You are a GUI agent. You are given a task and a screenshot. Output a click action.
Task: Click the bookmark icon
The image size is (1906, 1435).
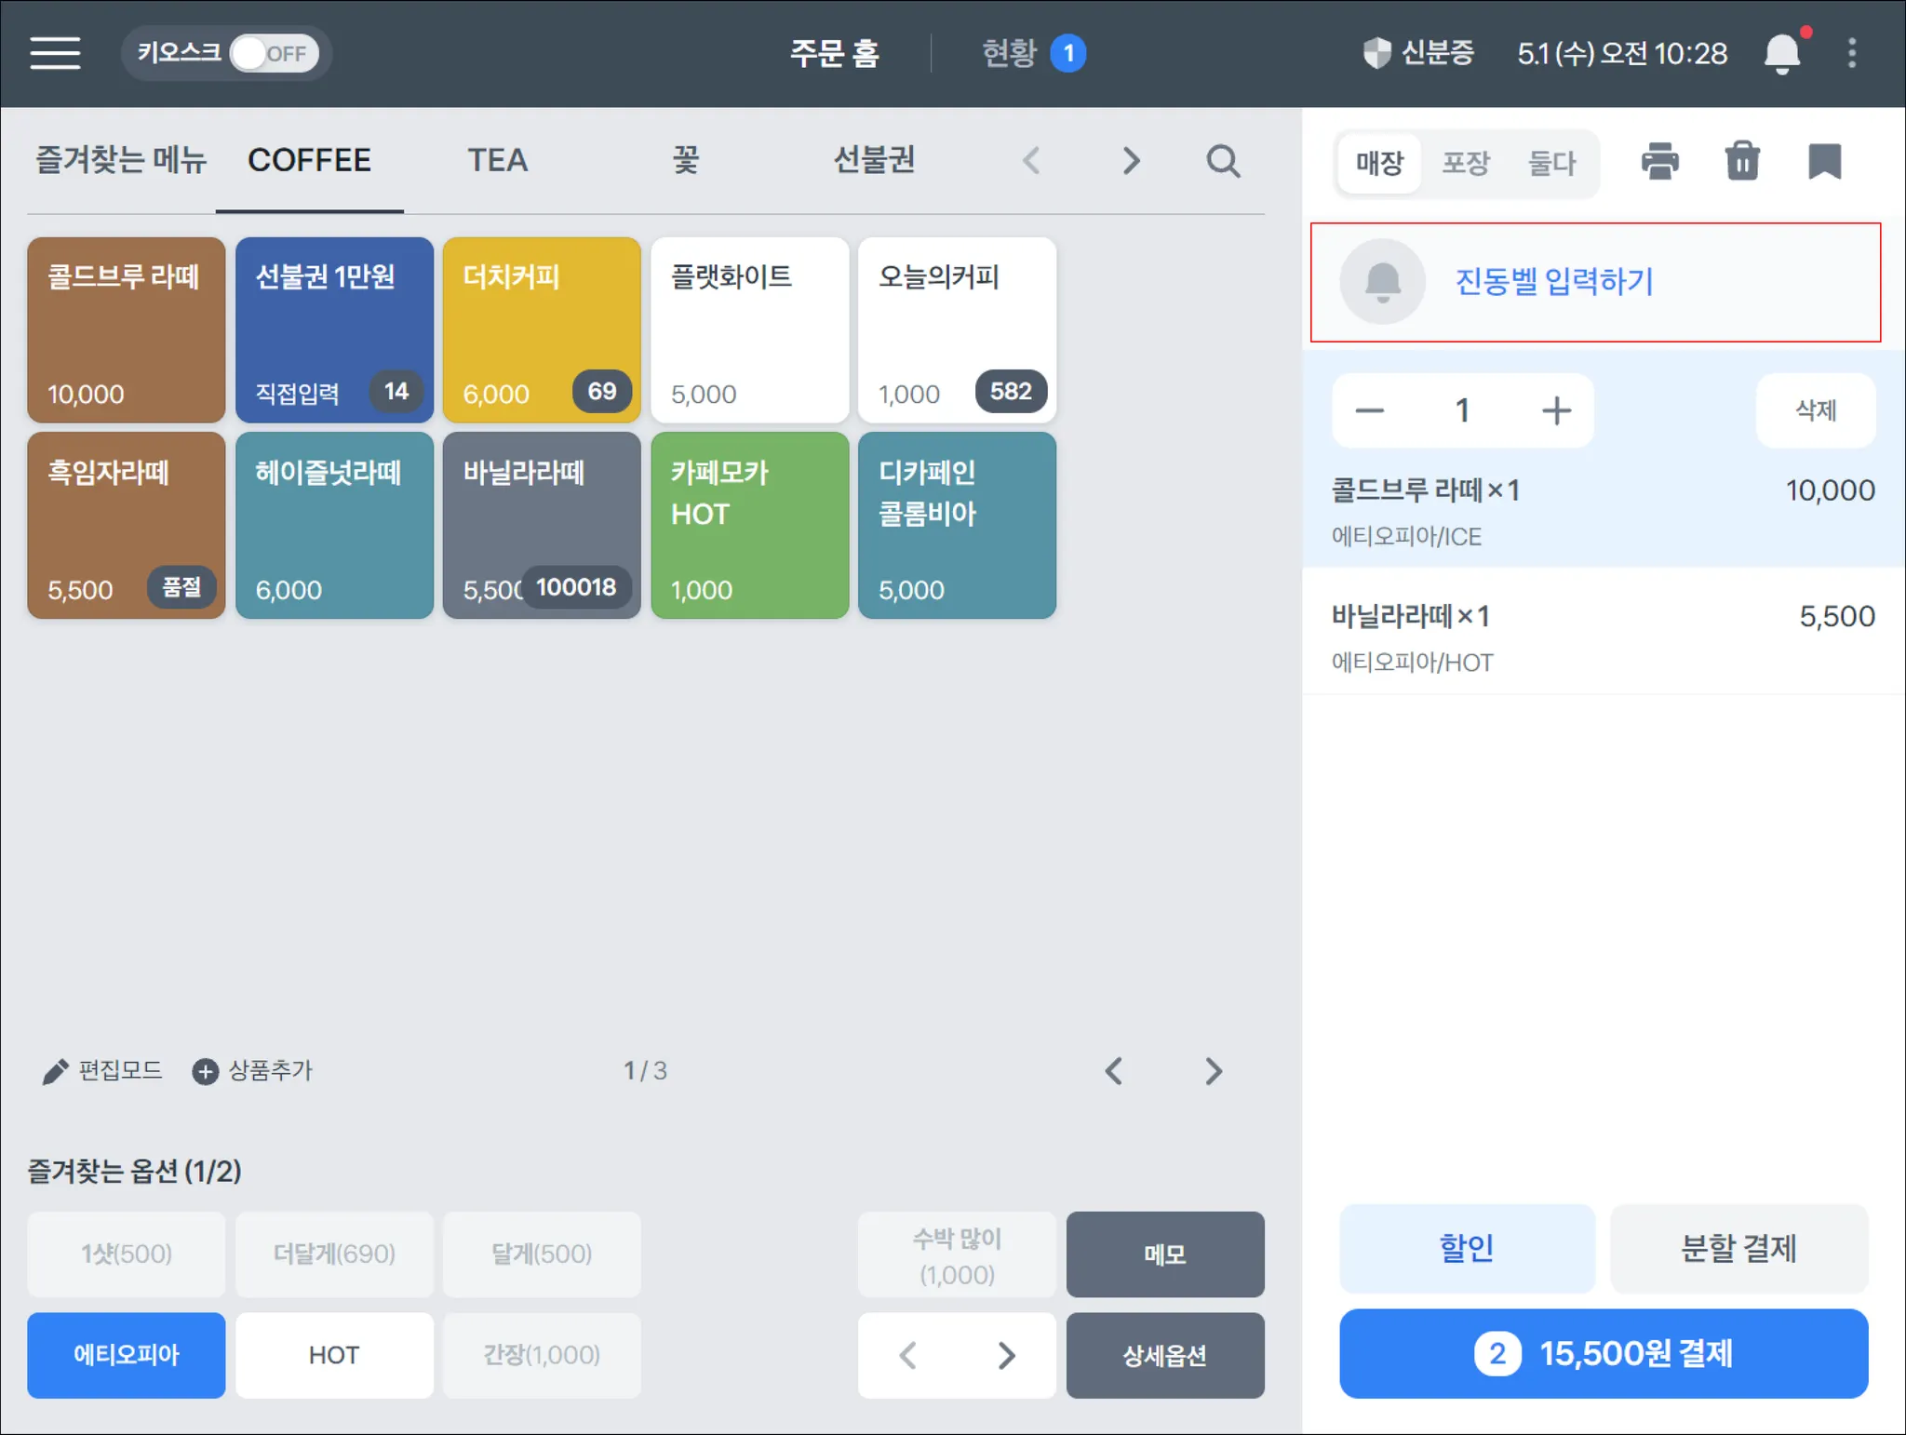pos(1824,161)
